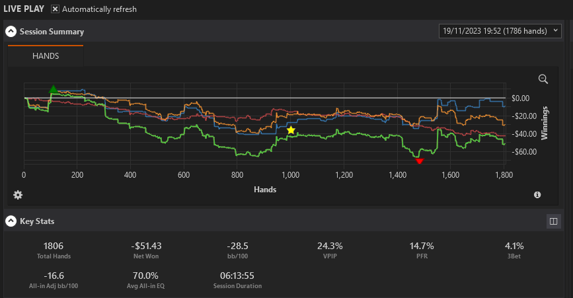The height and width of the screenshot is (298, 573).
Task: Collapse the Key Stats section
Action: pyautogui.click(x=11, y=221)
